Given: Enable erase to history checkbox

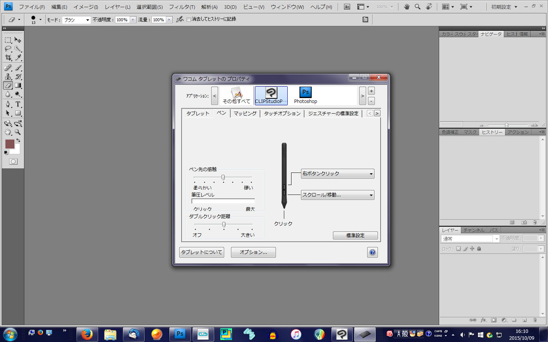Looking at the screenshot, I should click(x=189, y=19).
